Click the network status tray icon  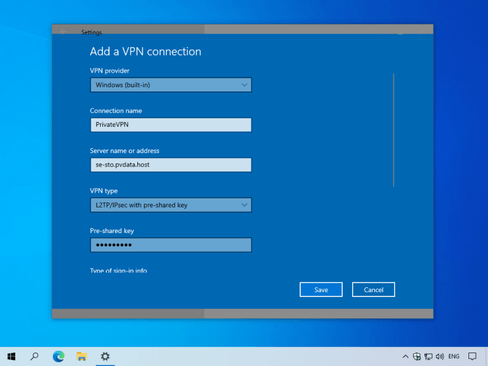coord(429,356)
